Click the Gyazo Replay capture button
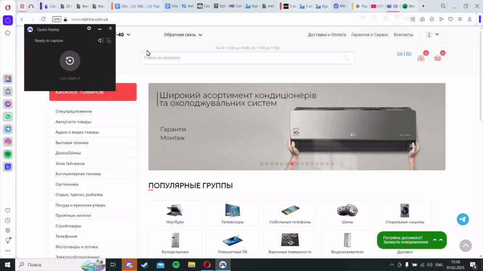The height and width of the screenshot is (271, 483). point(70,61)
